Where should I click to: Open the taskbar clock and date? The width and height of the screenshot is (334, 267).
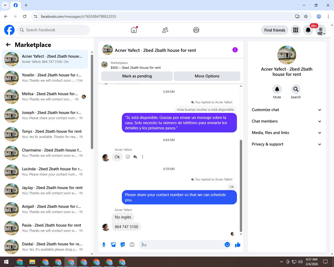pyautogui.click(x=312, y=262)
